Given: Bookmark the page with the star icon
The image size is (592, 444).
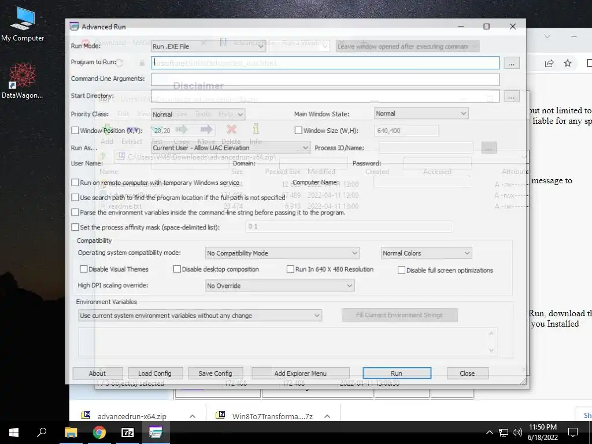Looking at the screenshot, I should coord(568,63).
